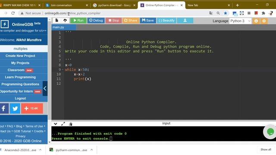Collapse the console with the down chevron
276x155 pixels.
tap(56, 124)
